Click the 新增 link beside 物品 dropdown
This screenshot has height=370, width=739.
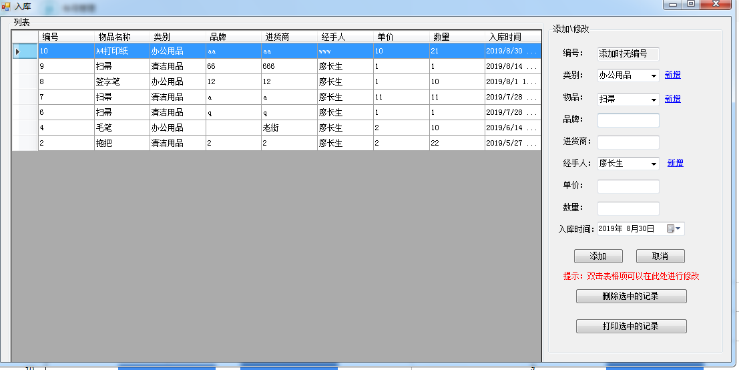tap(672, 99)
